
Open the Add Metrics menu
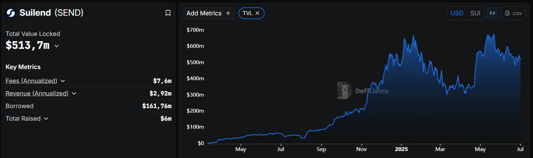(x=204, y=13)
